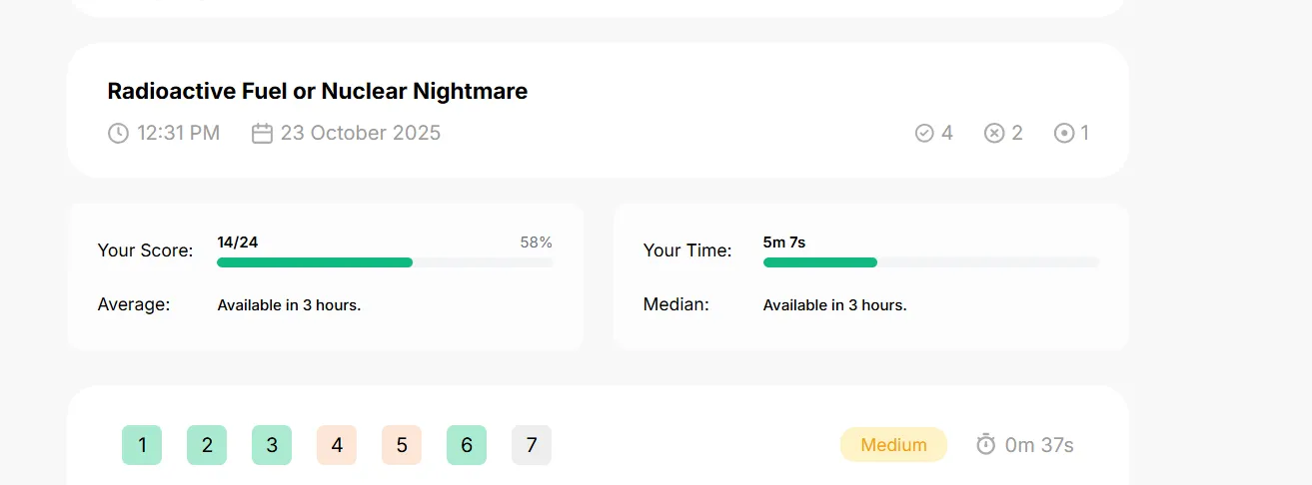Click the 14/24 score label
Screen dimensions: 1312x485
point(238,242)
